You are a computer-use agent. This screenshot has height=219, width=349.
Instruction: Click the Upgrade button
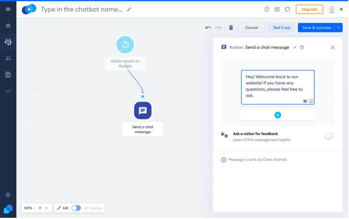(309, 9)
